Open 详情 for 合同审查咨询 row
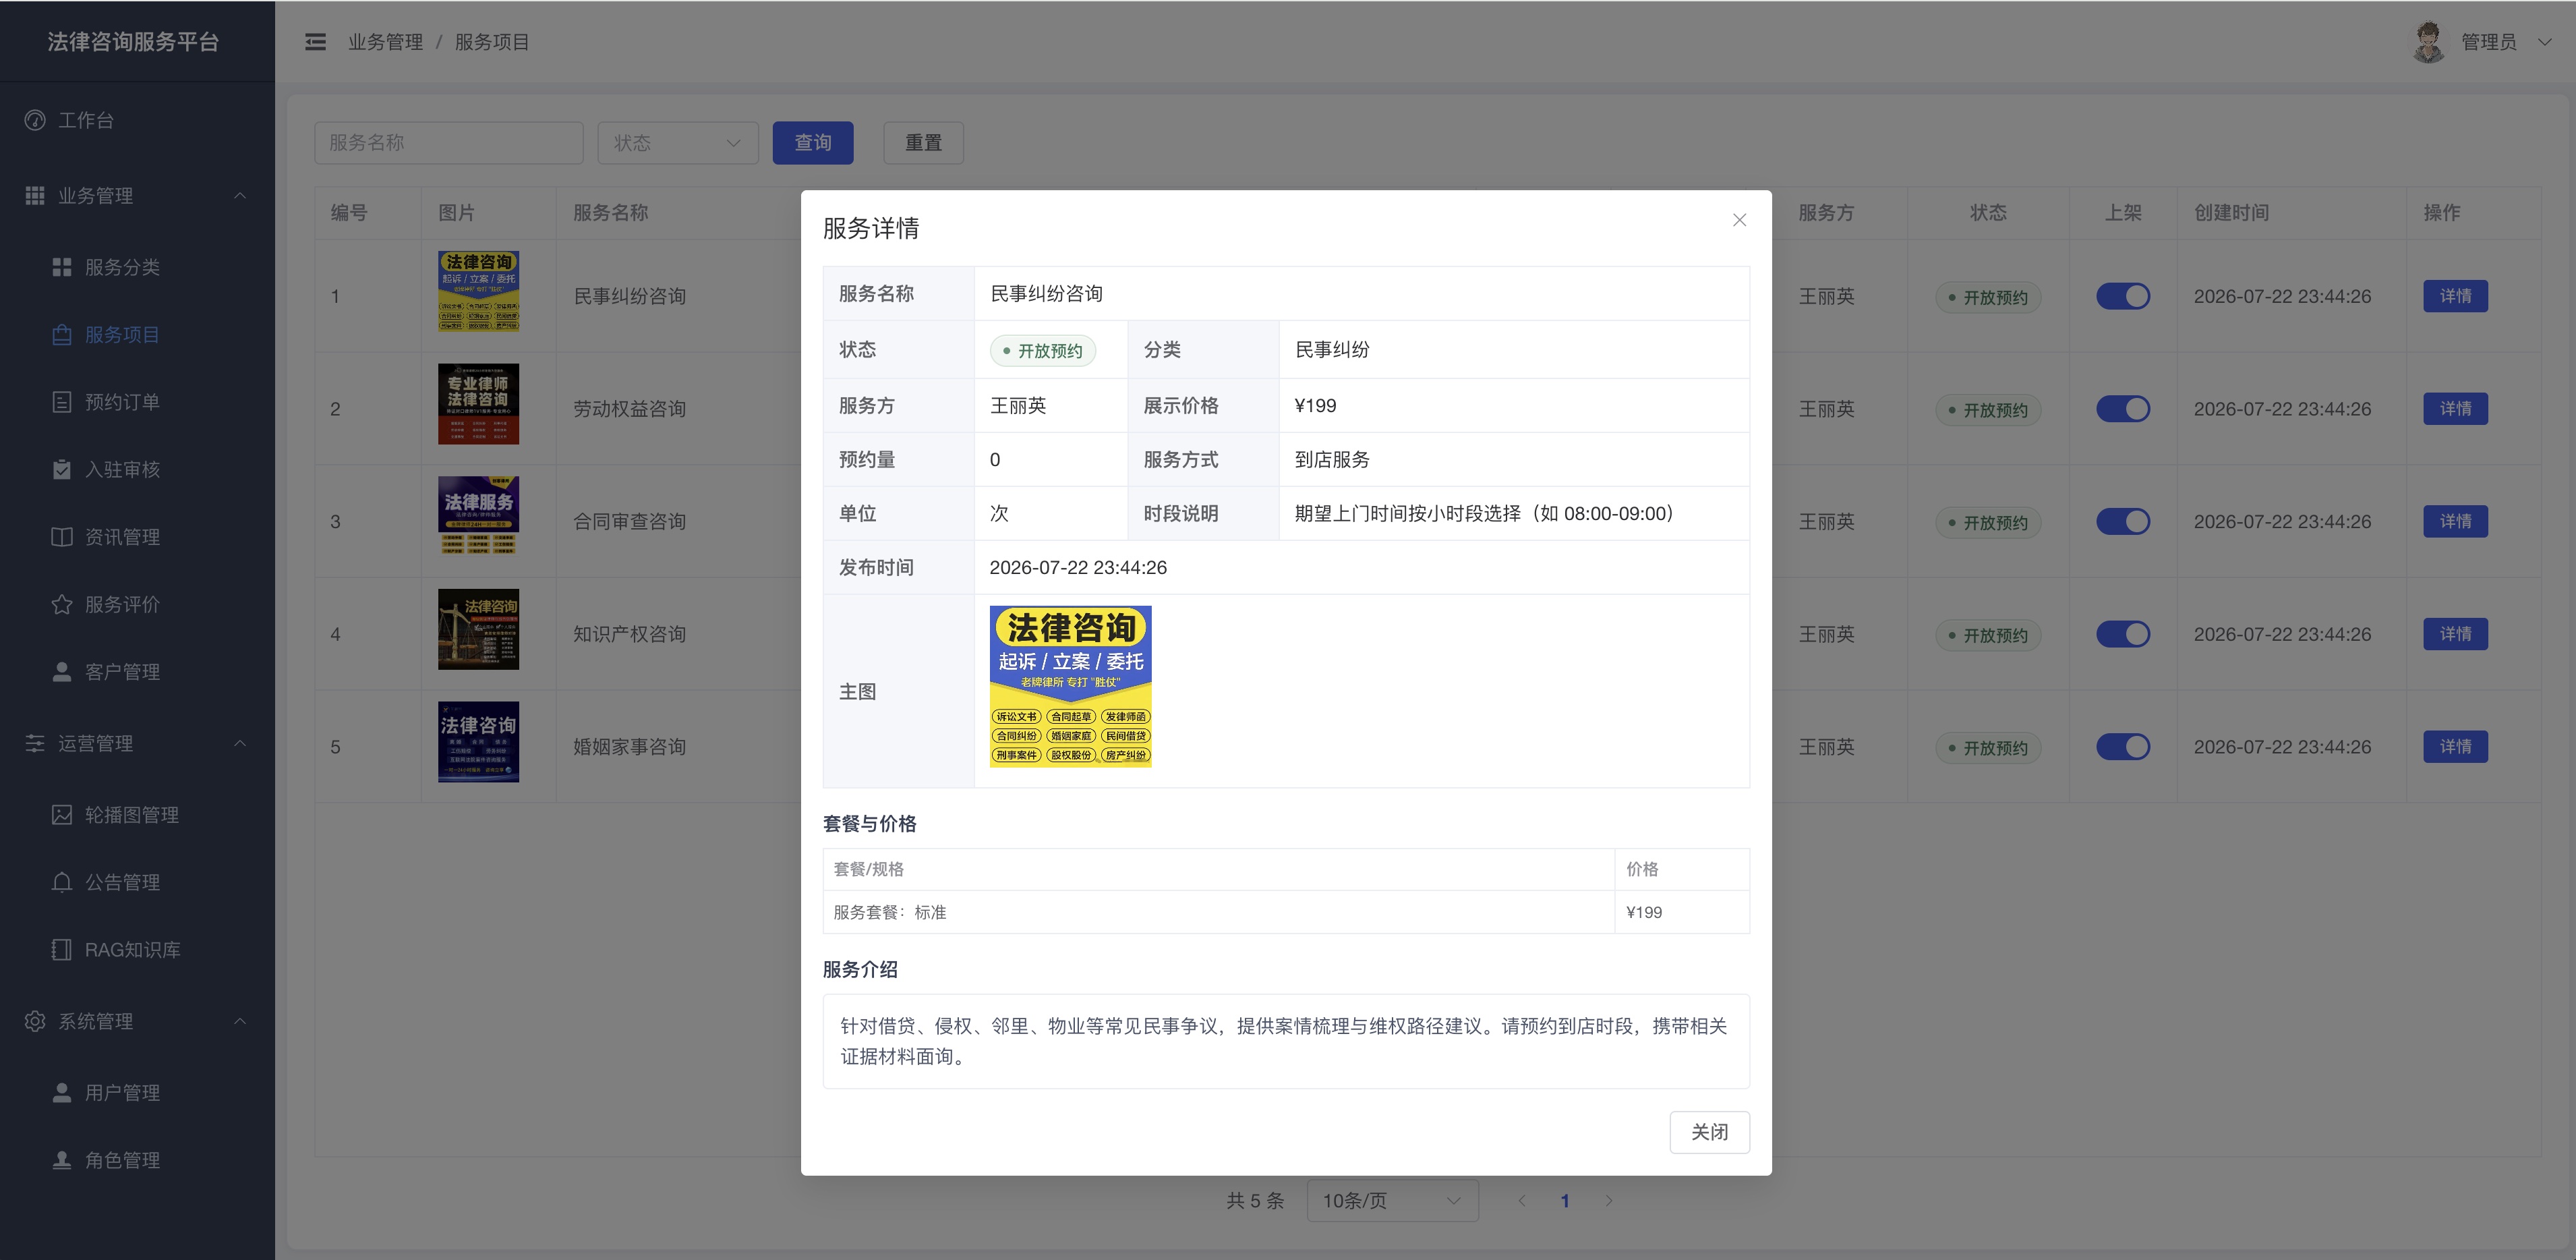2576x1260 pixels. (x=2455, y=521)
